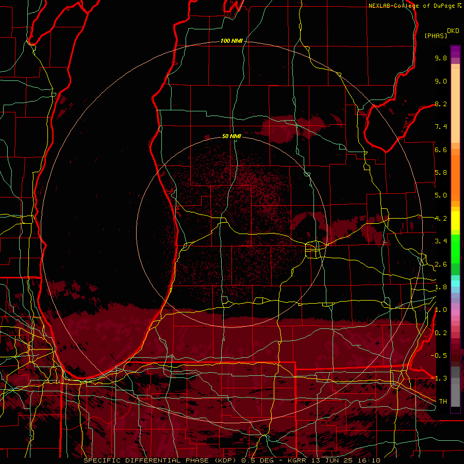Select the 1.0 value on the scale
464x464 pixels.
click(x=441, y=310)
